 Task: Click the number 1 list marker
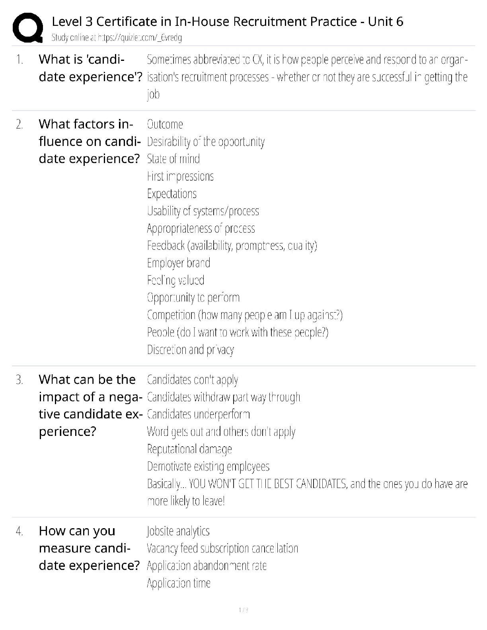[19, 60]
